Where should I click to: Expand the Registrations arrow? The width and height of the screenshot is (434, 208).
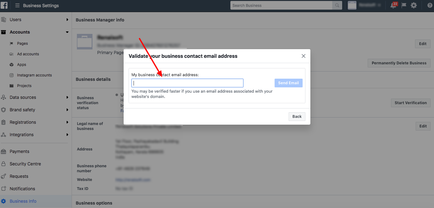click(67, 122)
